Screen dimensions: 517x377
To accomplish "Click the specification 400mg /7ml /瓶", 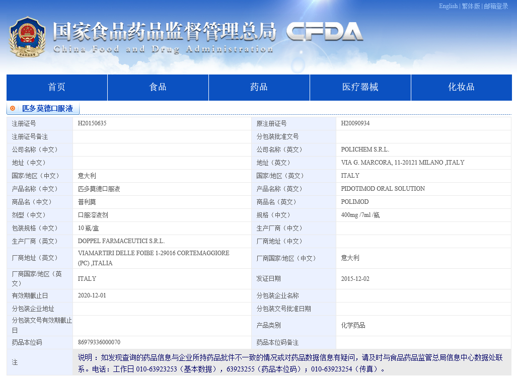I will pos(360,215).
